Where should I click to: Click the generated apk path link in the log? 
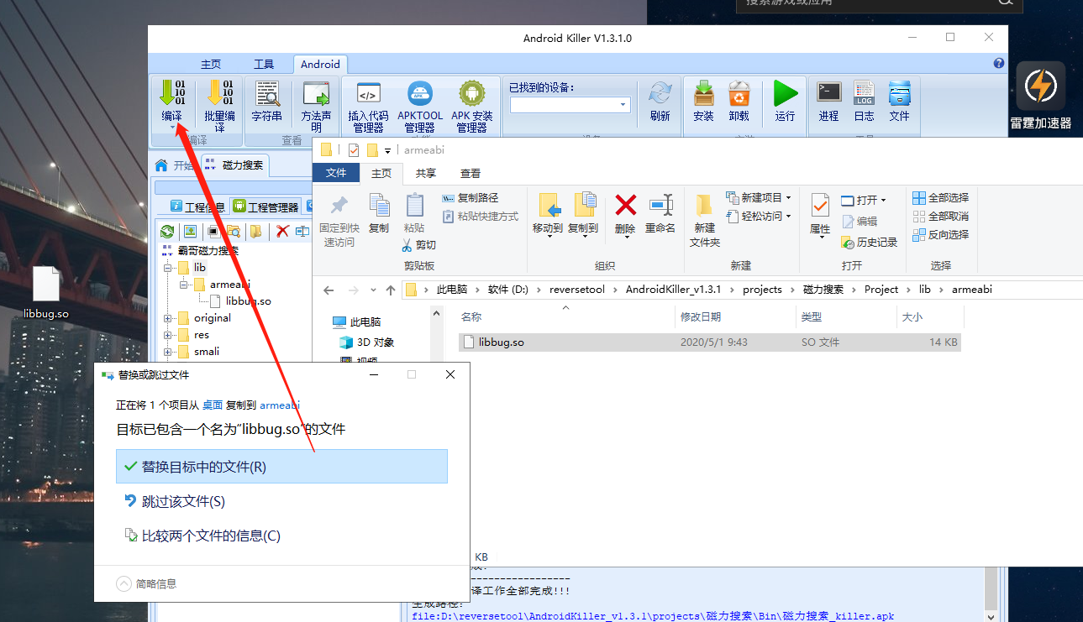[x=653, y=616]
